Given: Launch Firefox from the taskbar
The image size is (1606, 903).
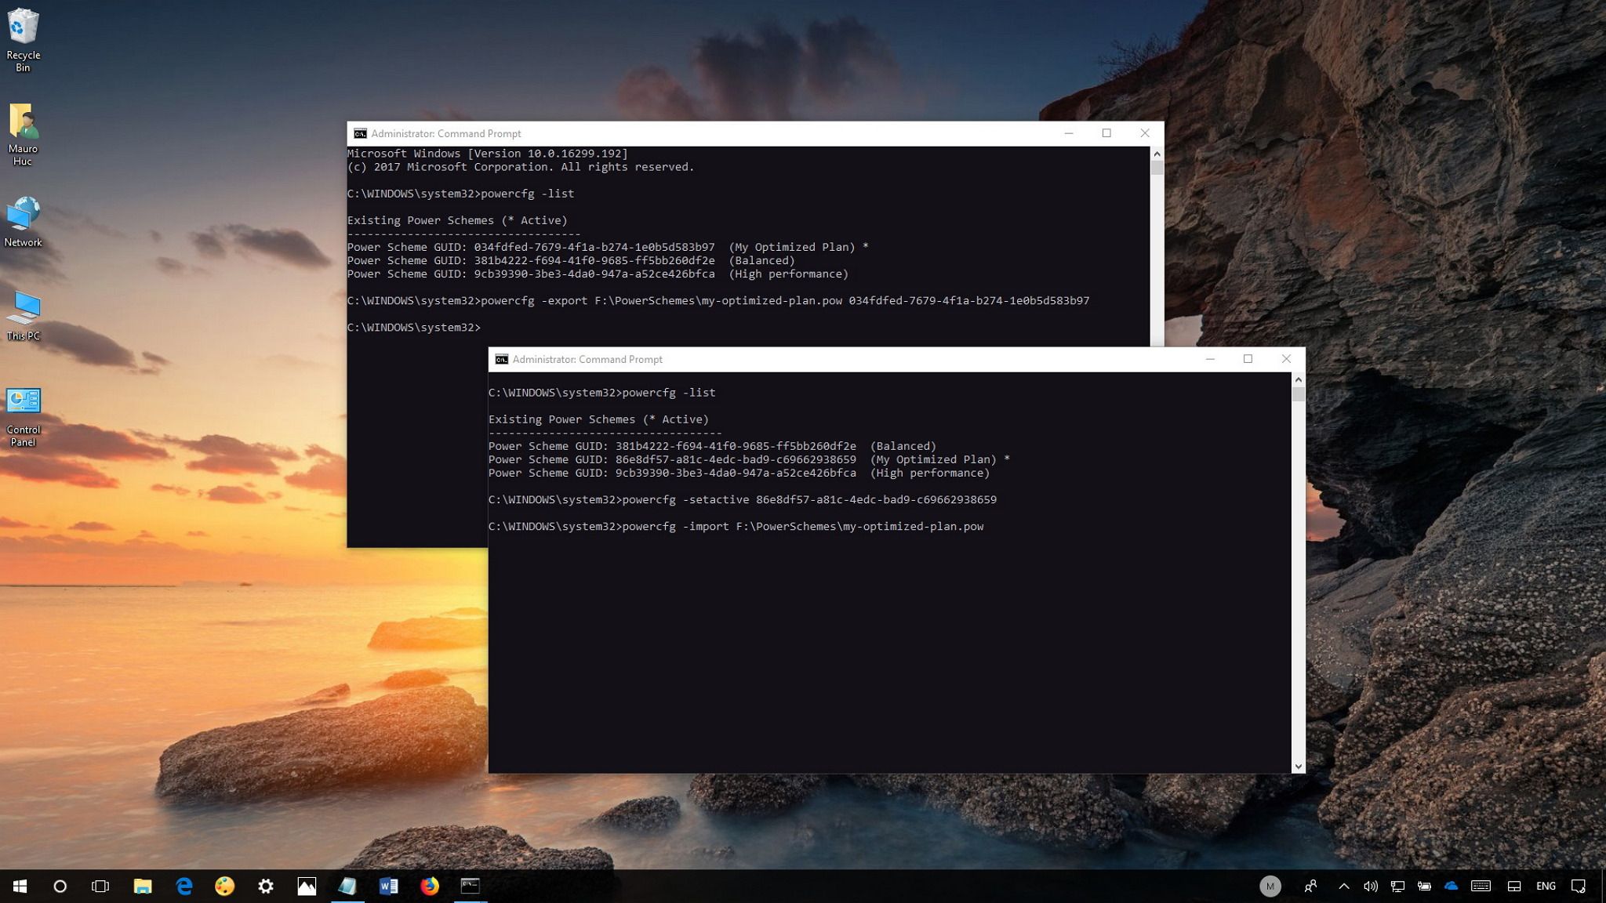Looking at the screenshot, I should coord(430,887).
